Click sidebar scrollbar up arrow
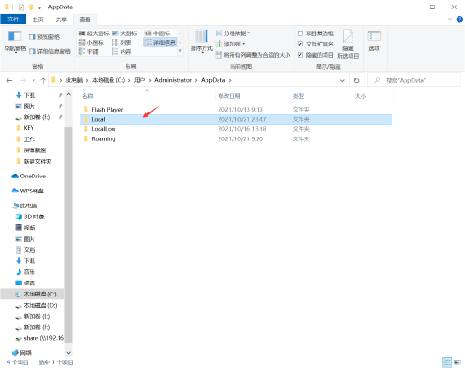The height and width of the screenshot is (368, 465). [x=69, y=94]
